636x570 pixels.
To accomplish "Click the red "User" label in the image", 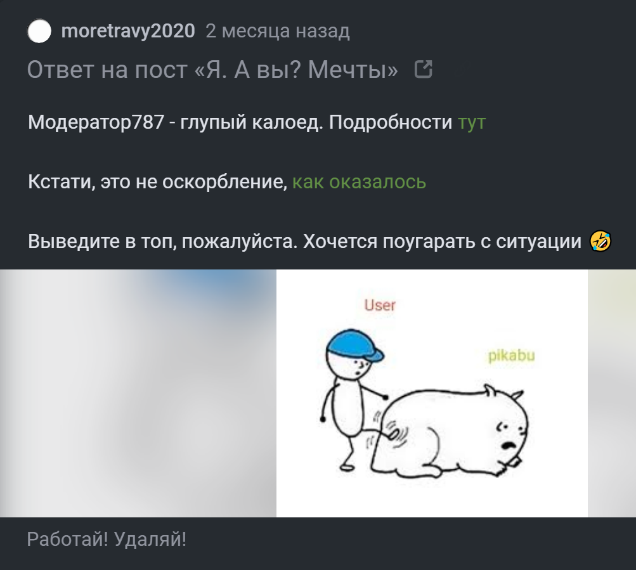I will pos(380,305).
